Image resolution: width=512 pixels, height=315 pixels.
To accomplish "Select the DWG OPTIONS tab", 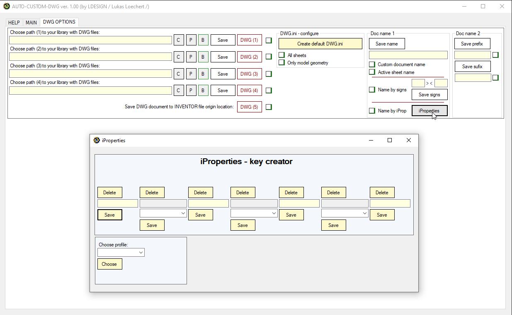I will click(x=59, y=22).
